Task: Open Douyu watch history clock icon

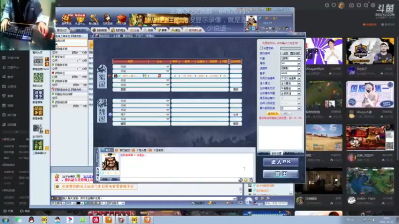Action: [327, 5]
